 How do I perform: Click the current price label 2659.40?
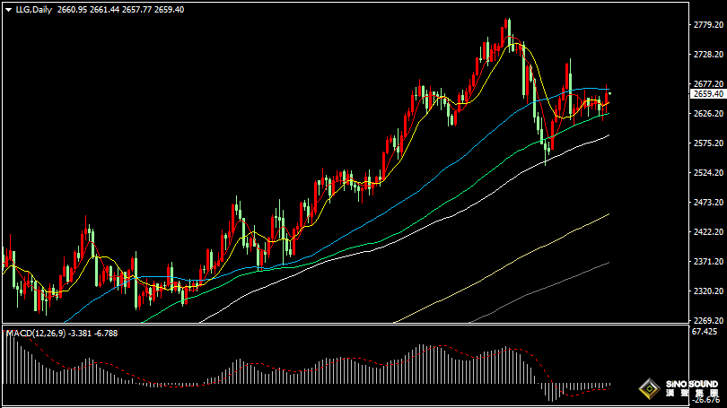point(707,94)
